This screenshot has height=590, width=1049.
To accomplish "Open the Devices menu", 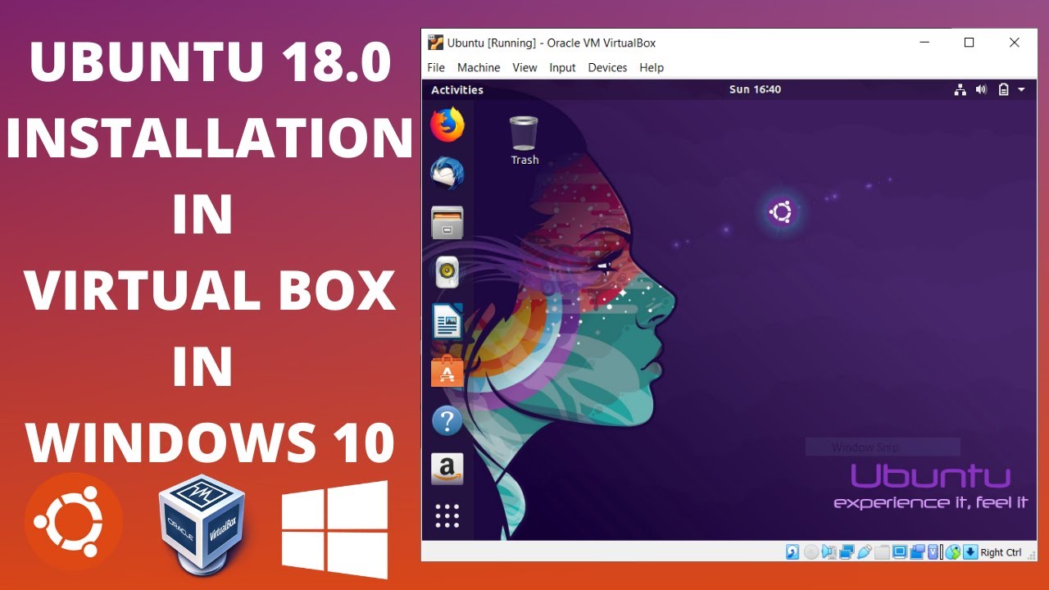I will [x=607, y=67].
